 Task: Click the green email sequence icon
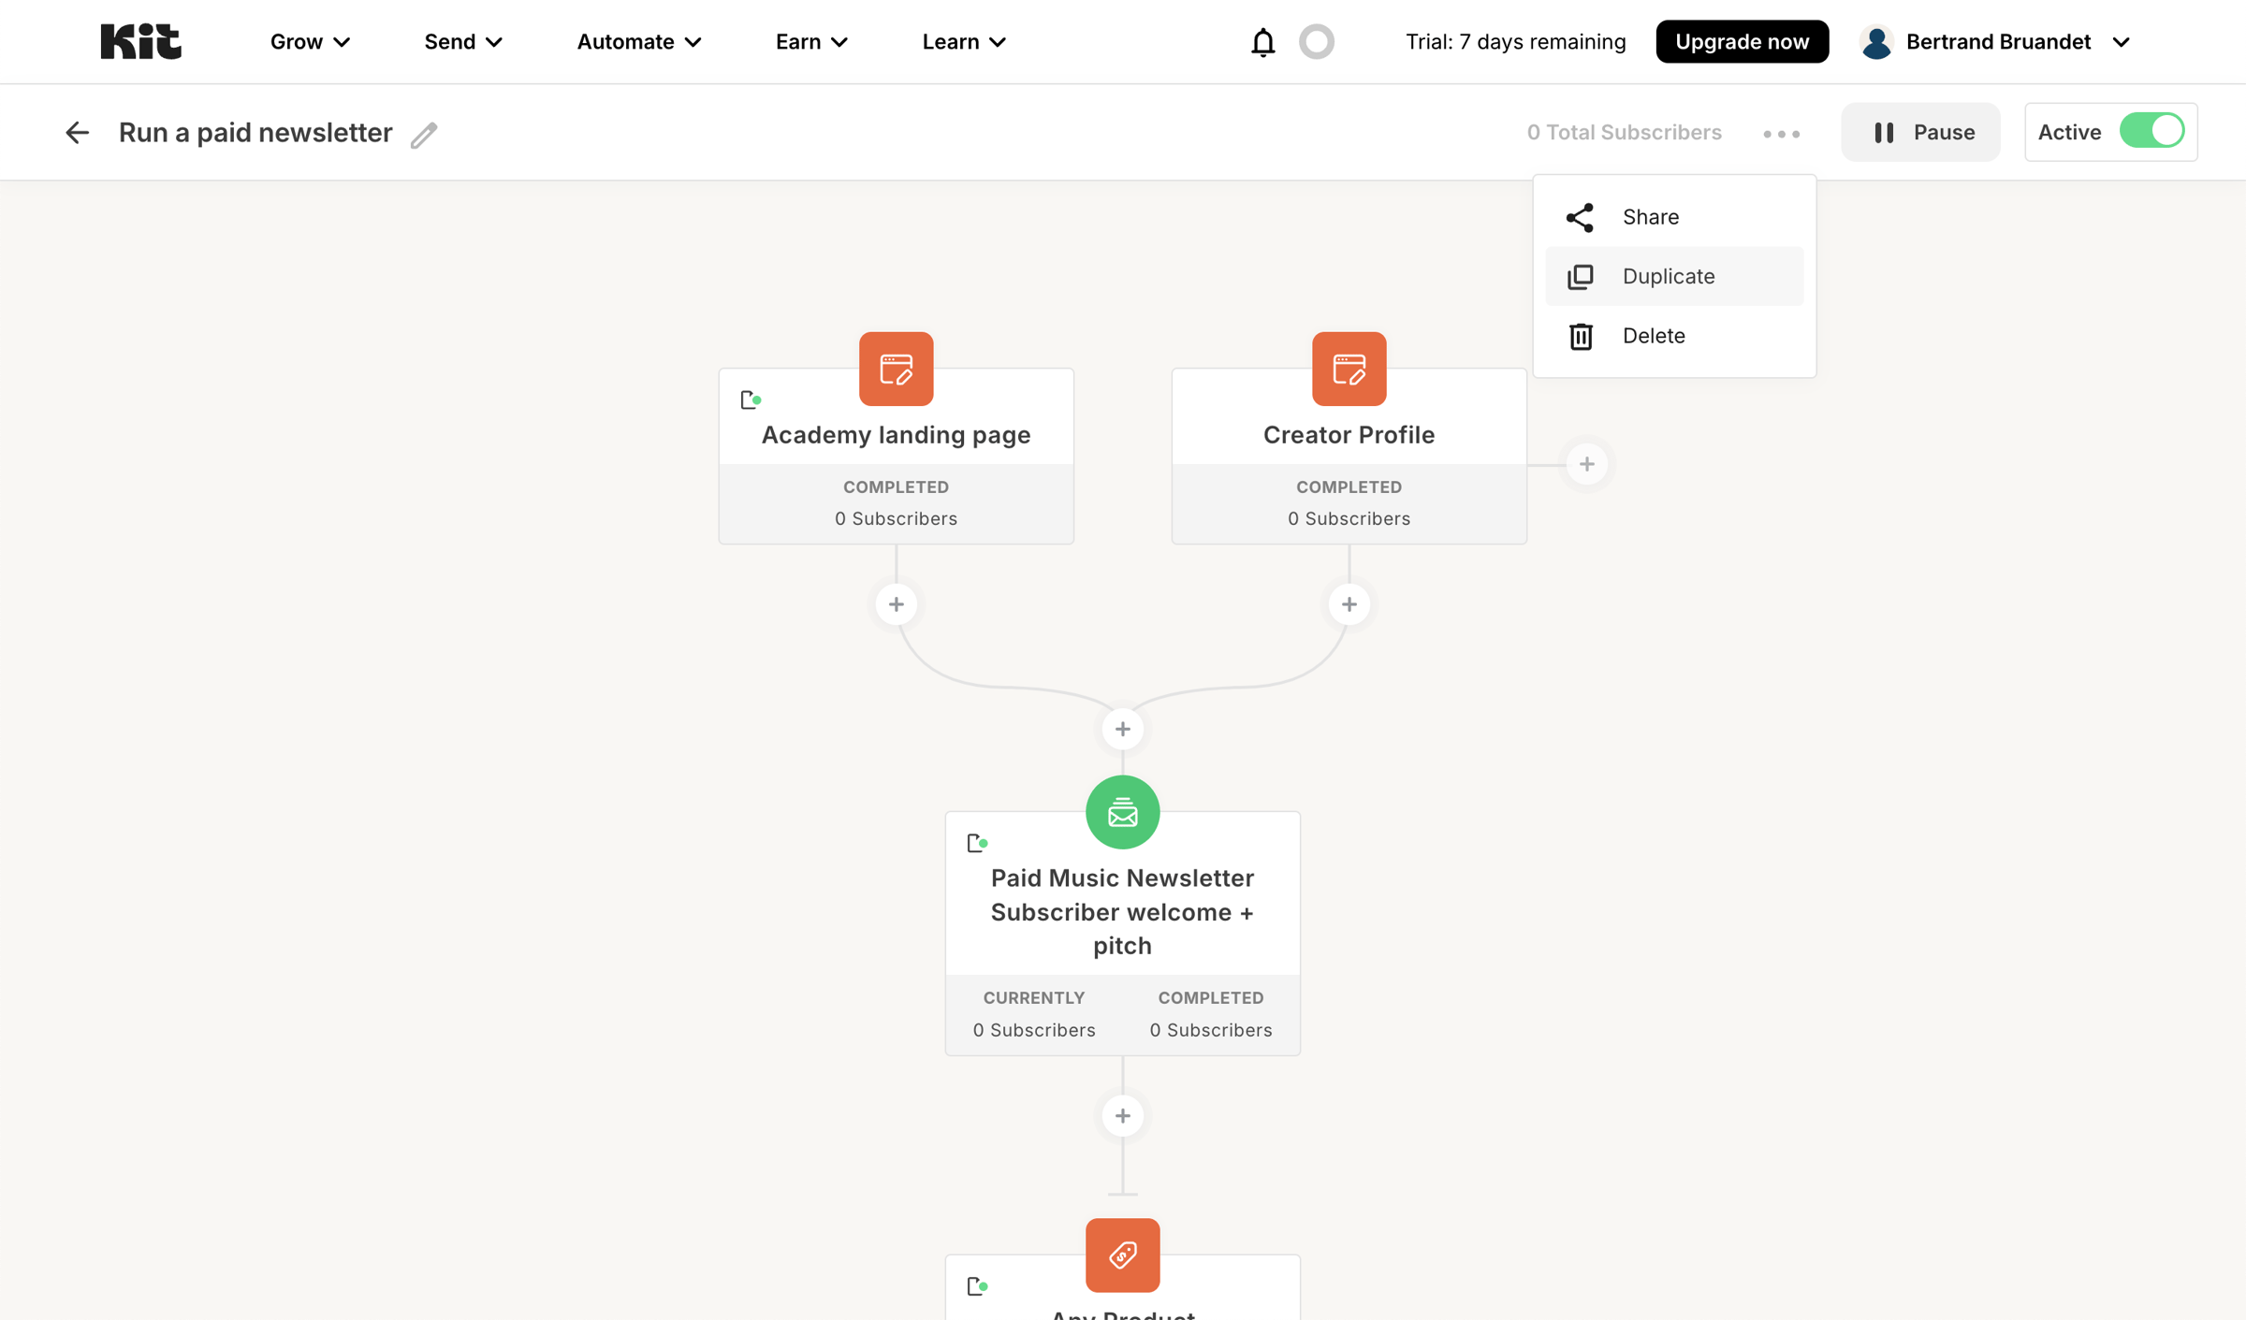coord(1122,812)
